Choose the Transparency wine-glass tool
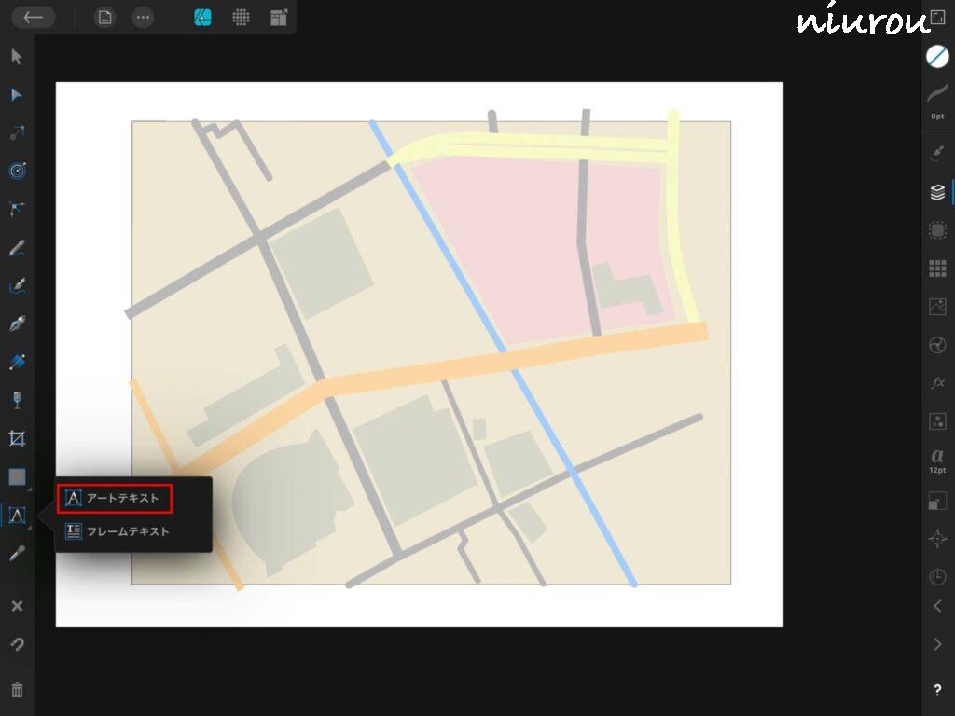Image resolution: width=955 pixels, height=716 pixels. coord(17,400)
